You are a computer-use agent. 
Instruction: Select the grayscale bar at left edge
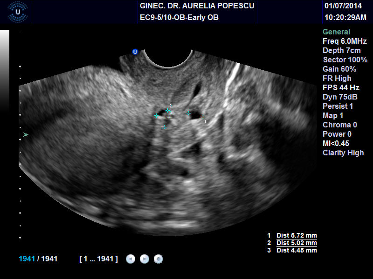[5, 71]
